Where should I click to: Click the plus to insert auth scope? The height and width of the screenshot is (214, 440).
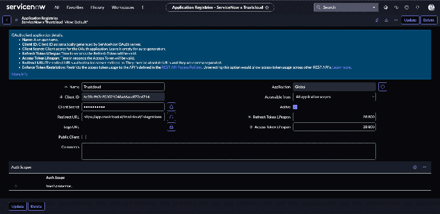(16, 186)
